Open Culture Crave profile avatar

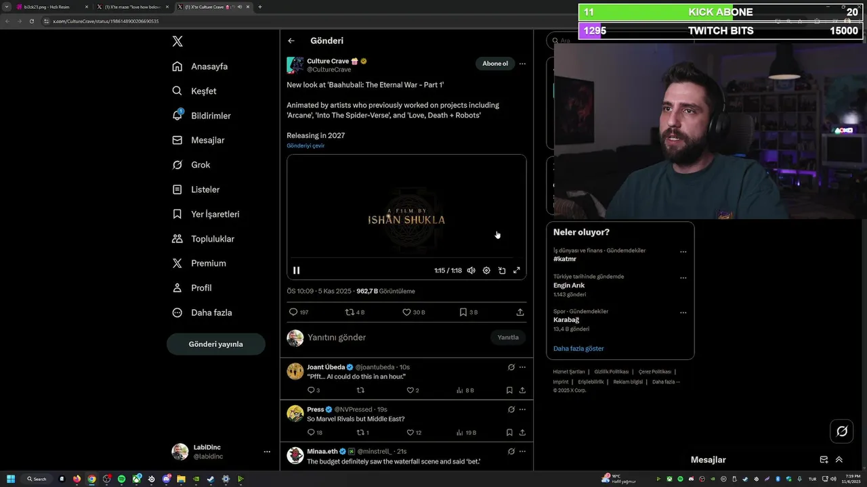(x=295, y=65)
